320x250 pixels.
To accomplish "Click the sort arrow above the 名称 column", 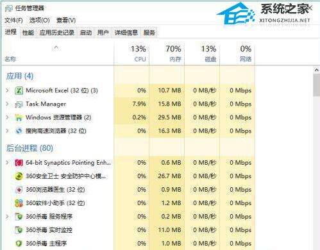I will click(56, 47).
